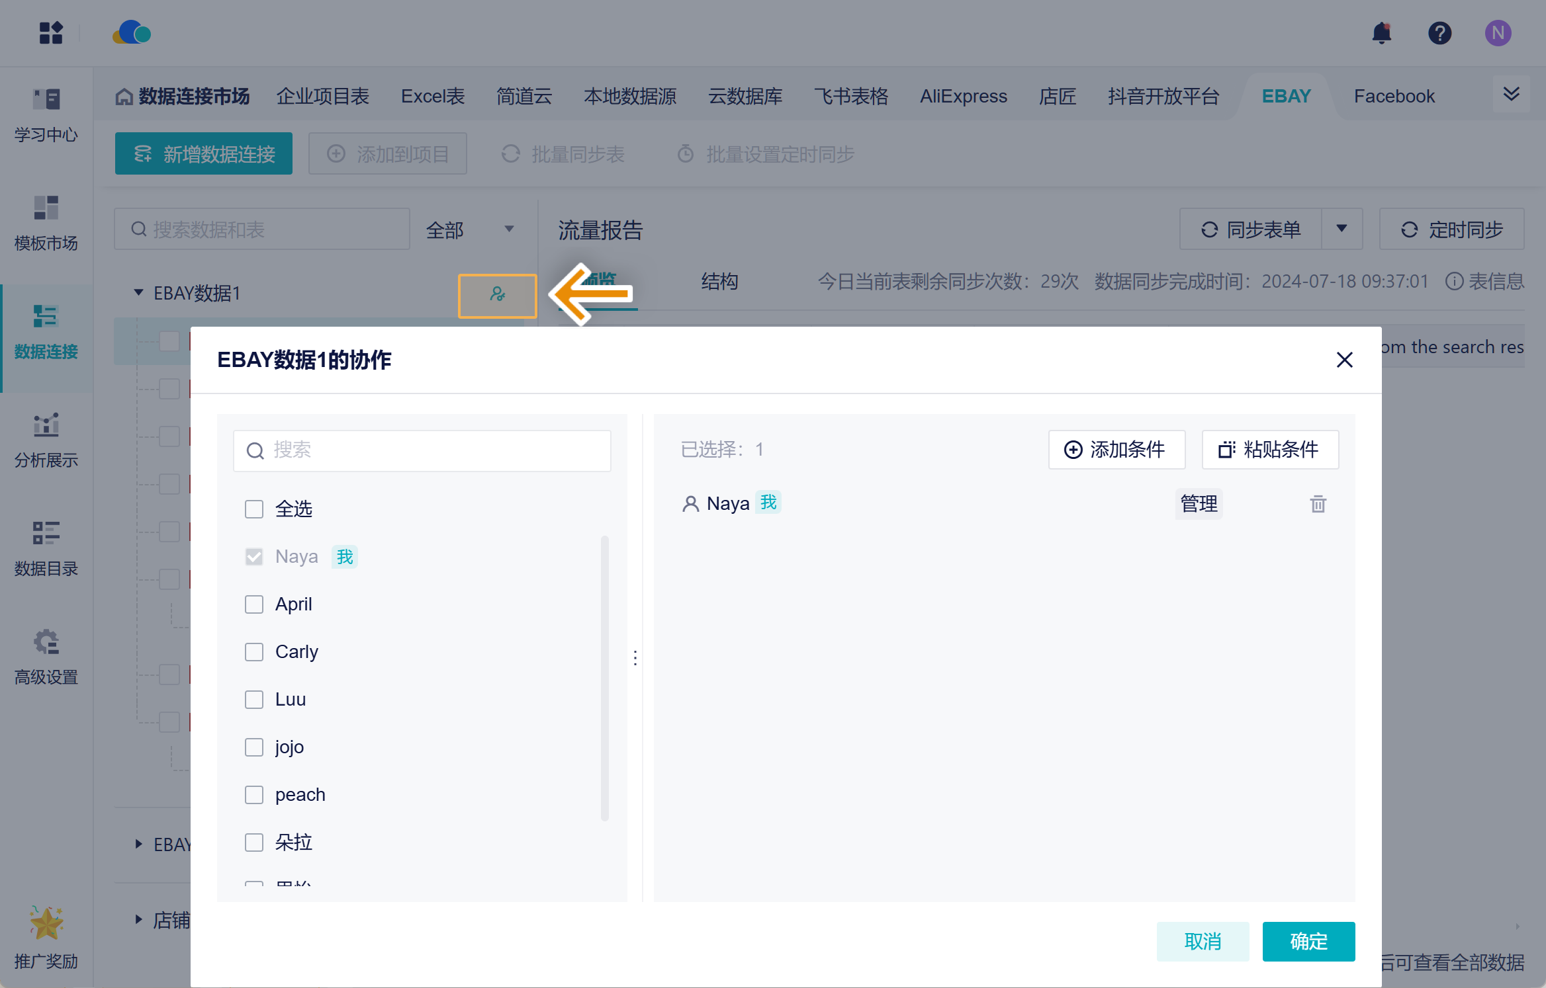
Task: Switch to the AliExpress tab
Action: (x=963, y=97)
